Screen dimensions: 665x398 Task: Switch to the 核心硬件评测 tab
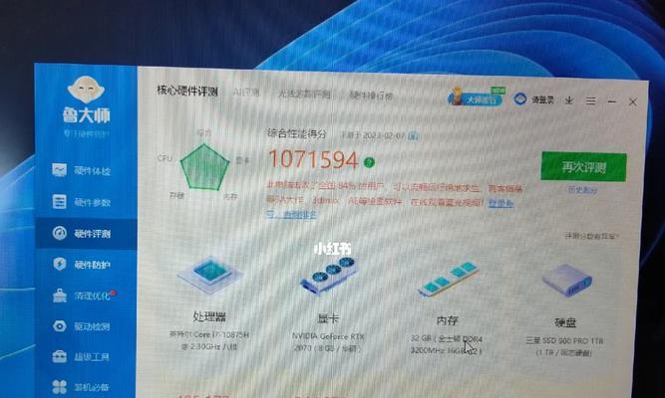click(187, 91)
